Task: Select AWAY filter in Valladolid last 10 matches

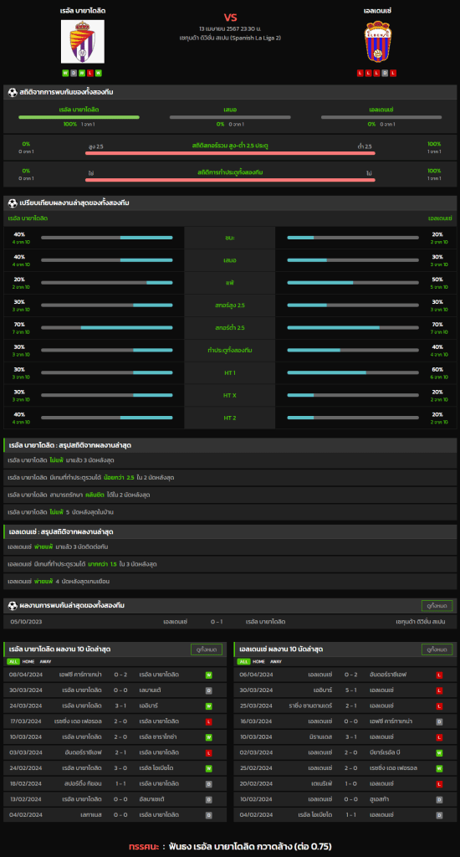Action: pos(45,661)
